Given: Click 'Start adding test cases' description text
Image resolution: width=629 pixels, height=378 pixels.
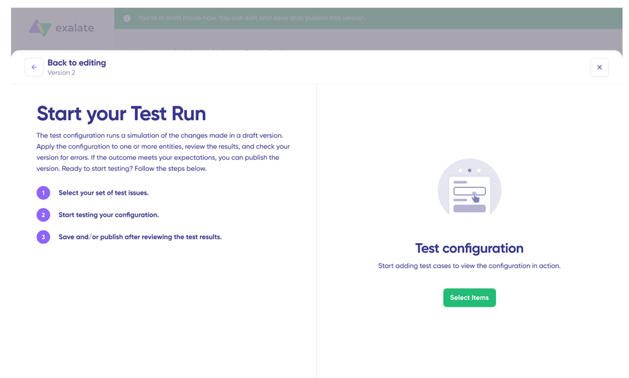Looking at the screenshot, I should click(x=469, y=266).
